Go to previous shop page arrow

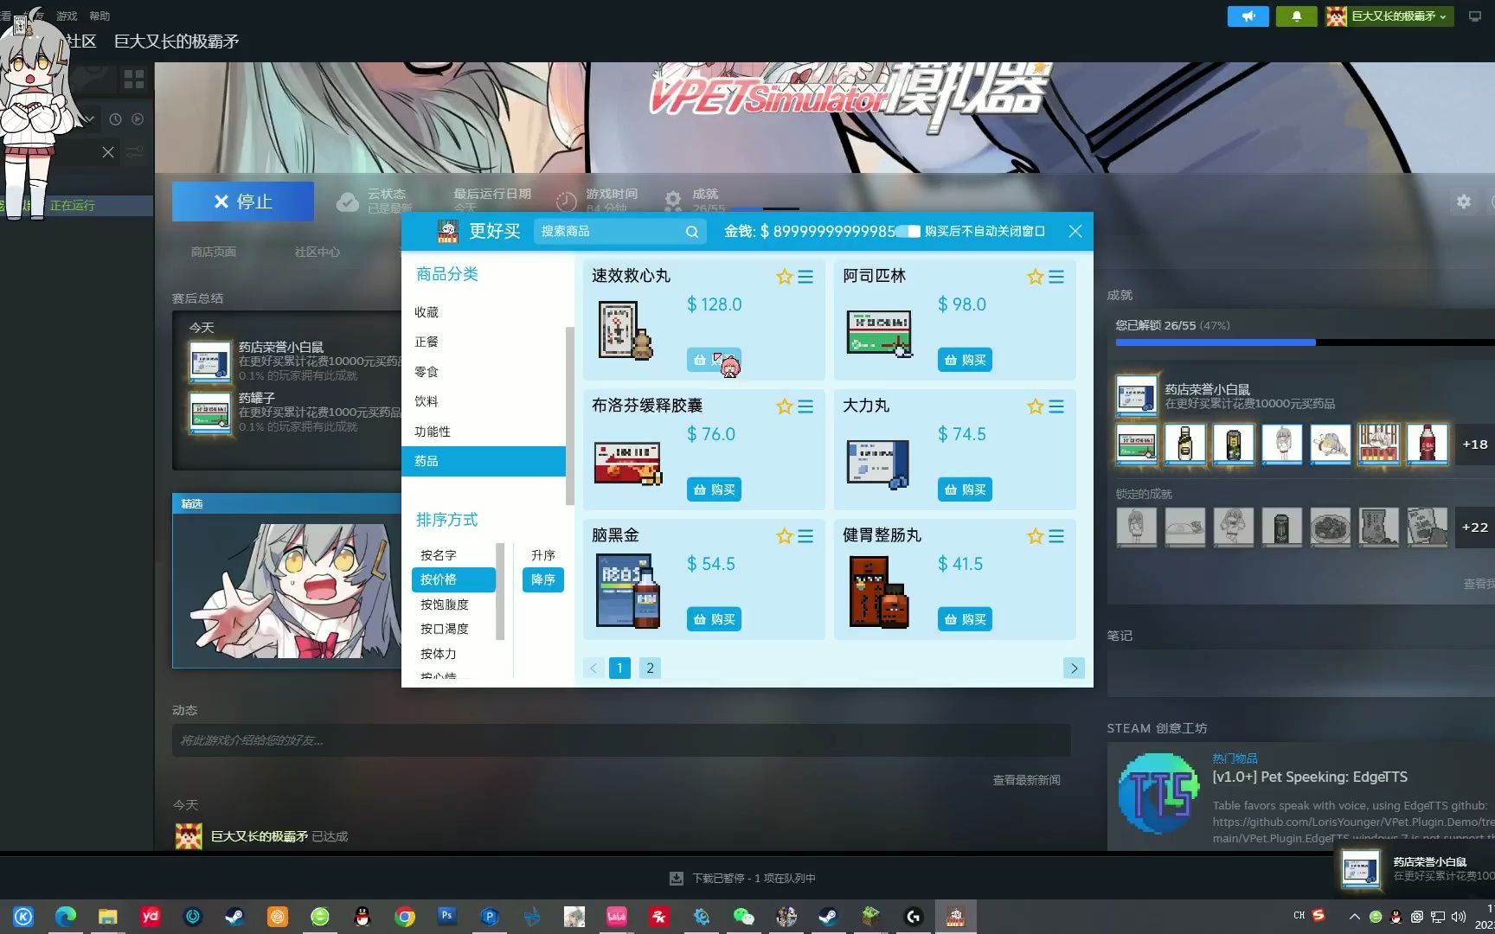[594, 668]
